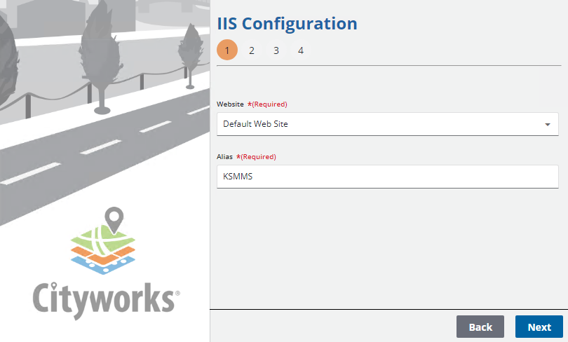This screenshot has height=342, width=568.
Task: Click the IIS Configuration heading
Action: tap(287, 23)
